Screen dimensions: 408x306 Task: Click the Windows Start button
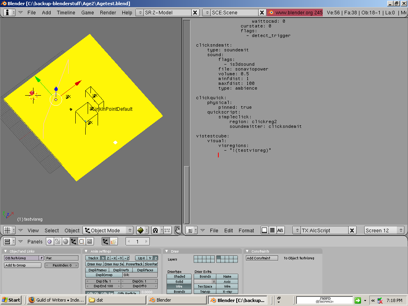(11, 300)
